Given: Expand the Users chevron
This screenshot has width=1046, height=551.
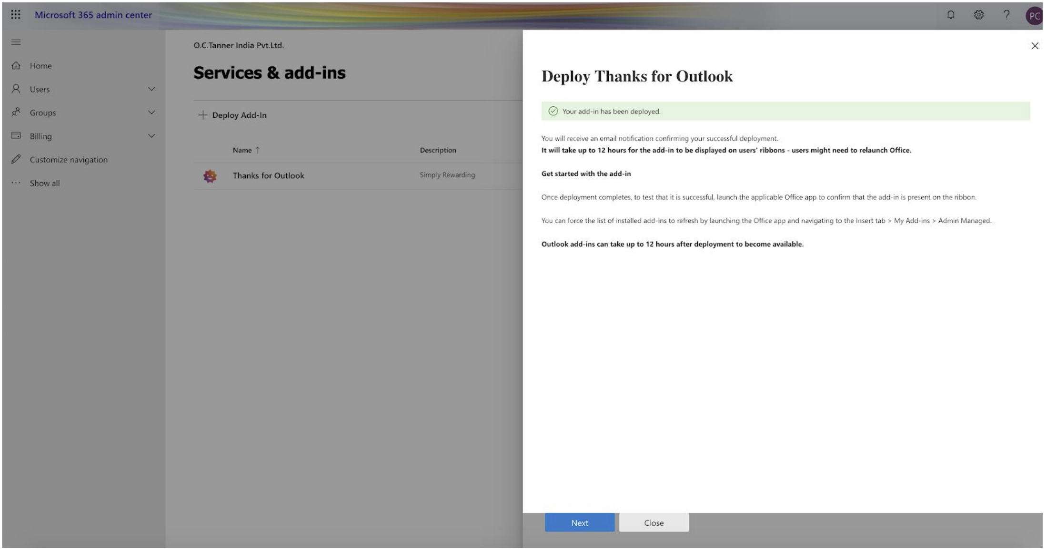Looking at the screenshot, I should click(x=151, y=89).
